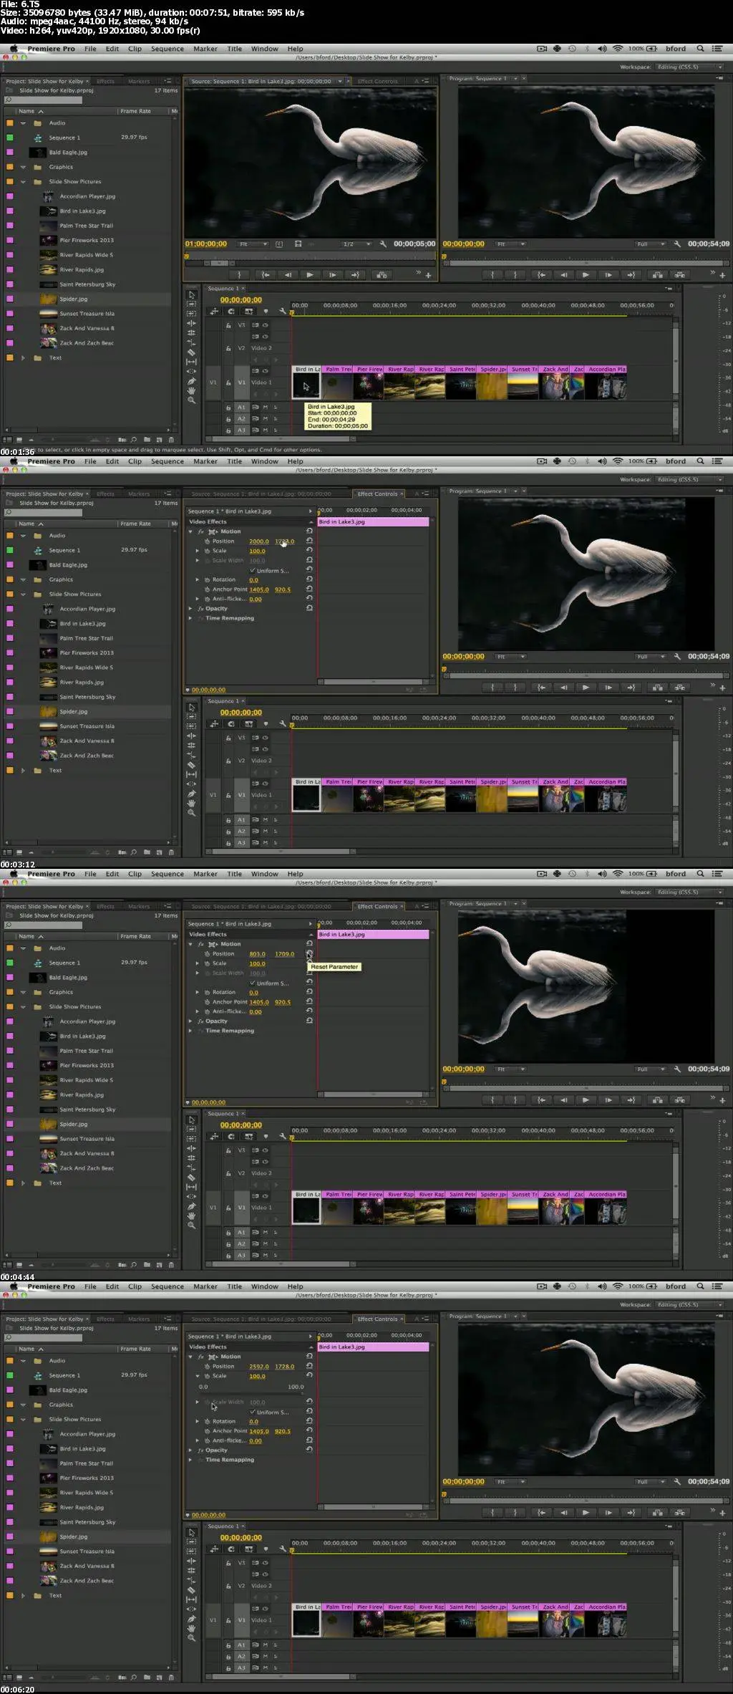733x1694 pixels.
Task: In the 00:03:12 frame, open Program monitor wrench settings
Action: (677, 656)
